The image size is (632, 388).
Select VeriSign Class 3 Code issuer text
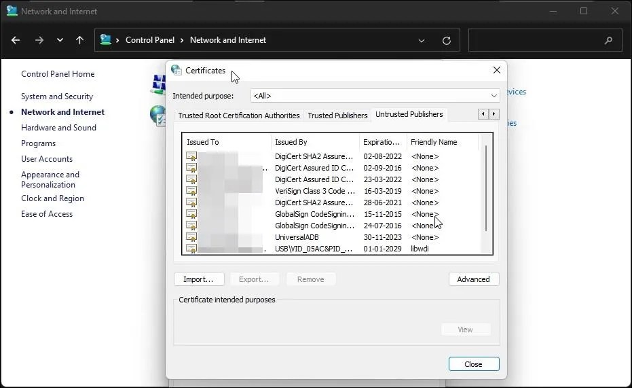click(x=315, y=191)
